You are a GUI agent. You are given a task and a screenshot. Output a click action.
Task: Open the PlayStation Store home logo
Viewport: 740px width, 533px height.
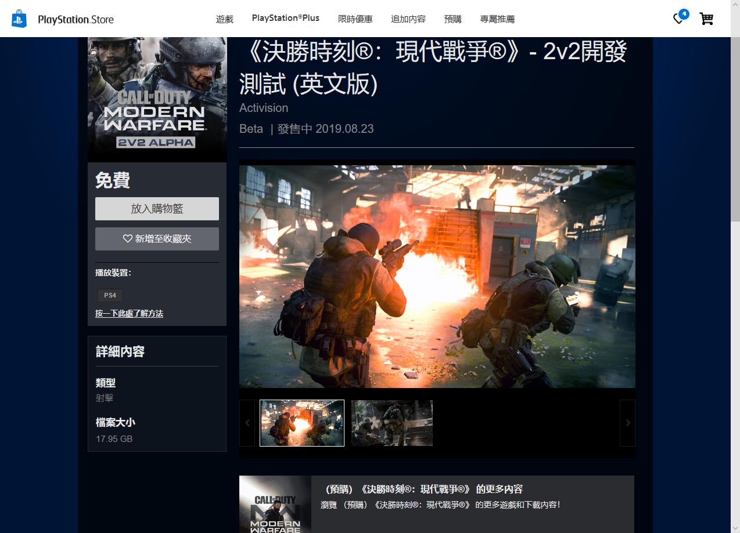point(63,19)
